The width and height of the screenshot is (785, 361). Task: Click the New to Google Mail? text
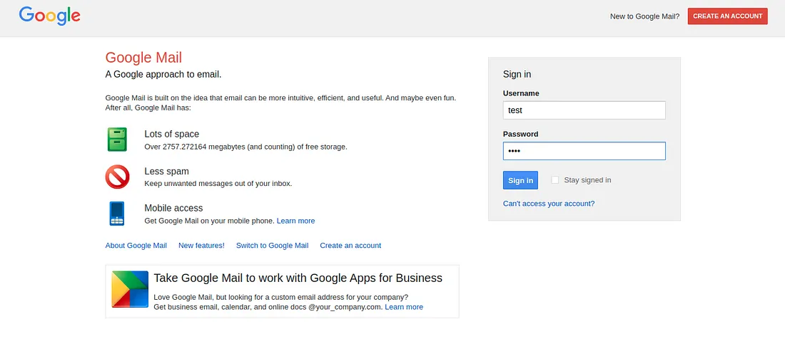(x=645, y=16)
